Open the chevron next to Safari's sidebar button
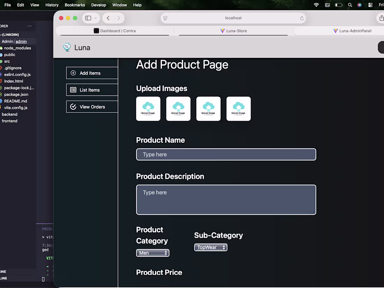This screenshot has height=288, width=384. click(x=96, y=18)
